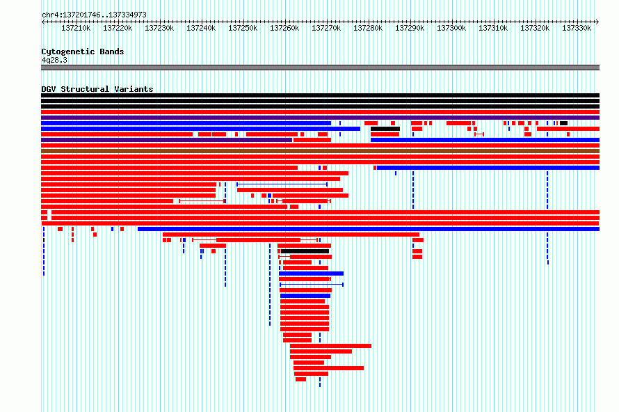Click the chr4:137201746..137334973 coordinate label
This screenshot has height=412, width=619.
click(x=94, y=15)
